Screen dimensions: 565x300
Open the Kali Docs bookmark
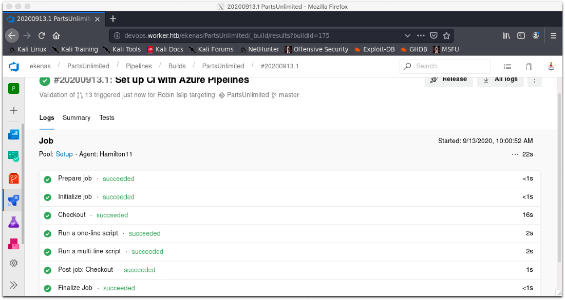[165, 49]
